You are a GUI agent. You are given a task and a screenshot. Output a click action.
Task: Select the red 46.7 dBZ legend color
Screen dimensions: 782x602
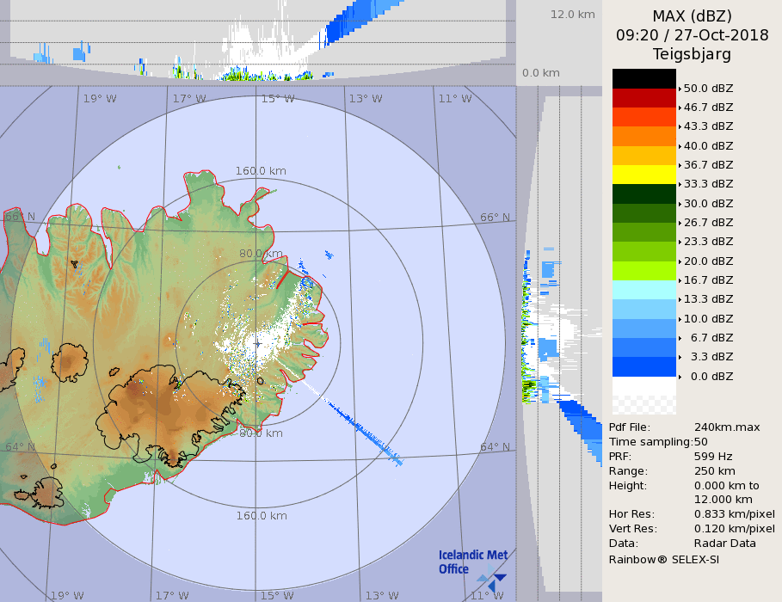[x=643, y=97]
